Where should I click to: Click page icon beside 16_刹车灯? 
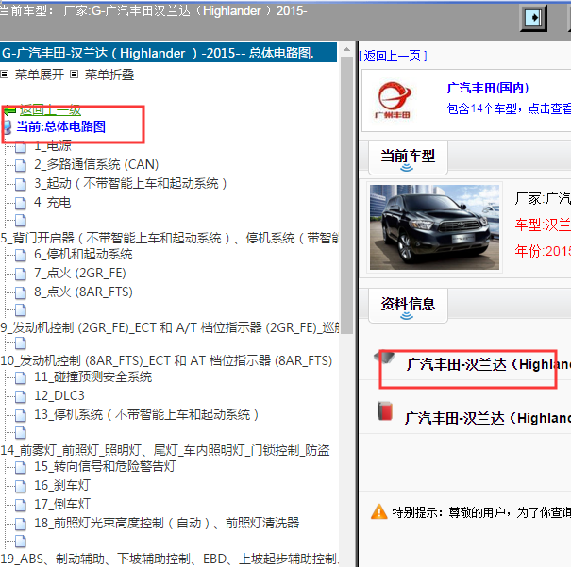coord(21,486)
